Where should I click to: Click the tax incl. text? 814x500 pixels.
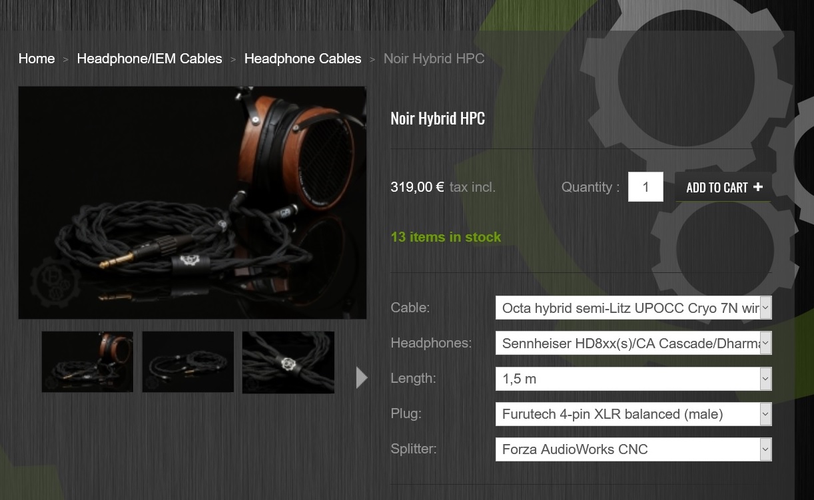pyautogui.click(x=472, y=187)
